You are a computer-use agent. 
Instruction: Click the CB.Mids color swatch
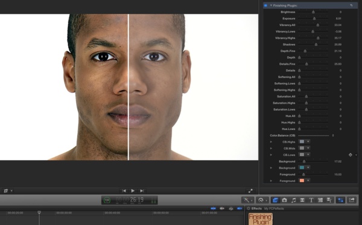(x=302, y=148)
